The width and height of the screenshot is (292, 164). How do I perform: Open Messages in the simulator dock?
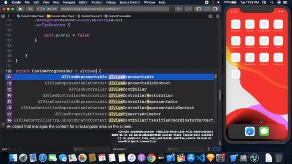click(264, 132)
